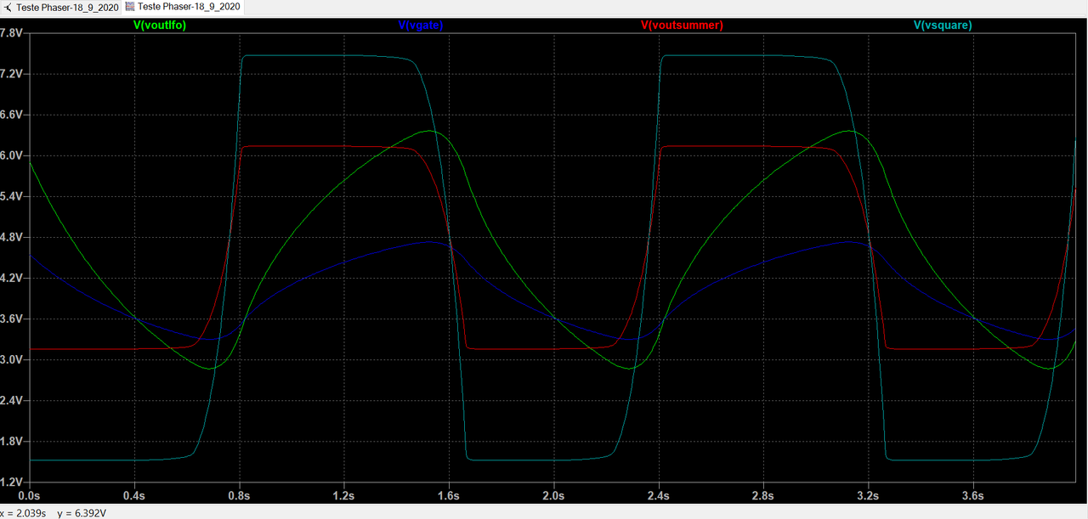
Task: Click the 6.0V vertical axis label
Action: tap(12, 155)
